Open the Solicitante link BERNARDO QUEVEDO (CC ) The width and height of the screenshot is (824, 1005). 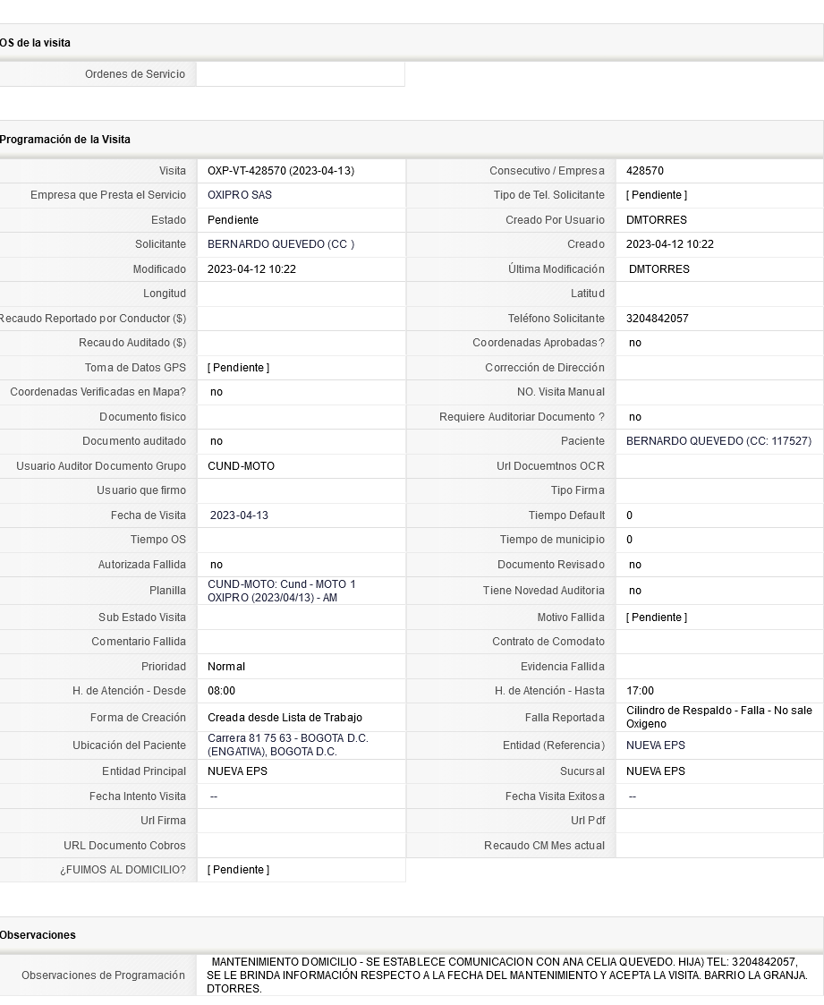click(x=280, y=244)
